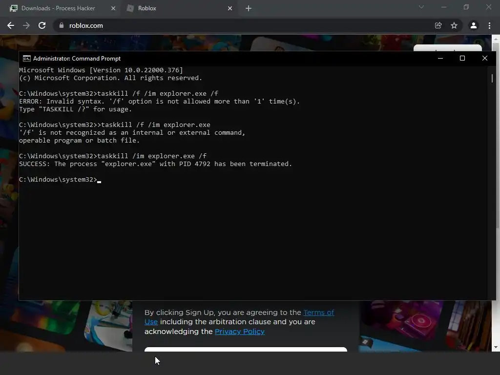Go forward in browser history
The height and width of the screenshot is (375, 500).
[26, 25]
